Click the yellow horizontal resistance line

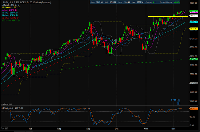(x=168, y=16)
